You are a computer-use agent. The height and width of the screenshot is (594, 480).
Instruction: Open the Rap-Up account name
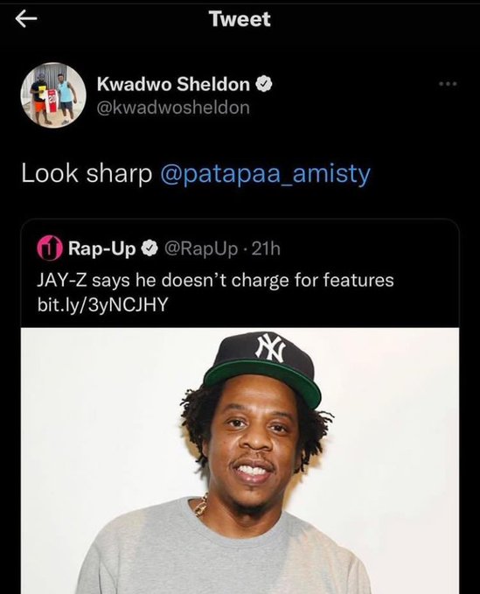(x=101, y=249)
